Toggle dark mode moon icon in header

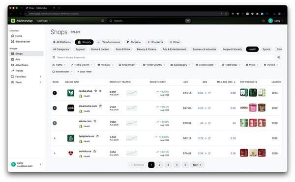click(264, 21)
